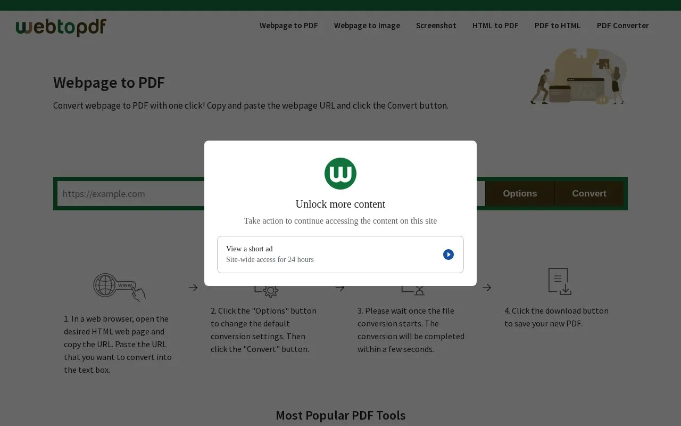Select the HTML to PDF menu item
The width and height of the screenshot is (681, 426).
(x=495, y=26)
